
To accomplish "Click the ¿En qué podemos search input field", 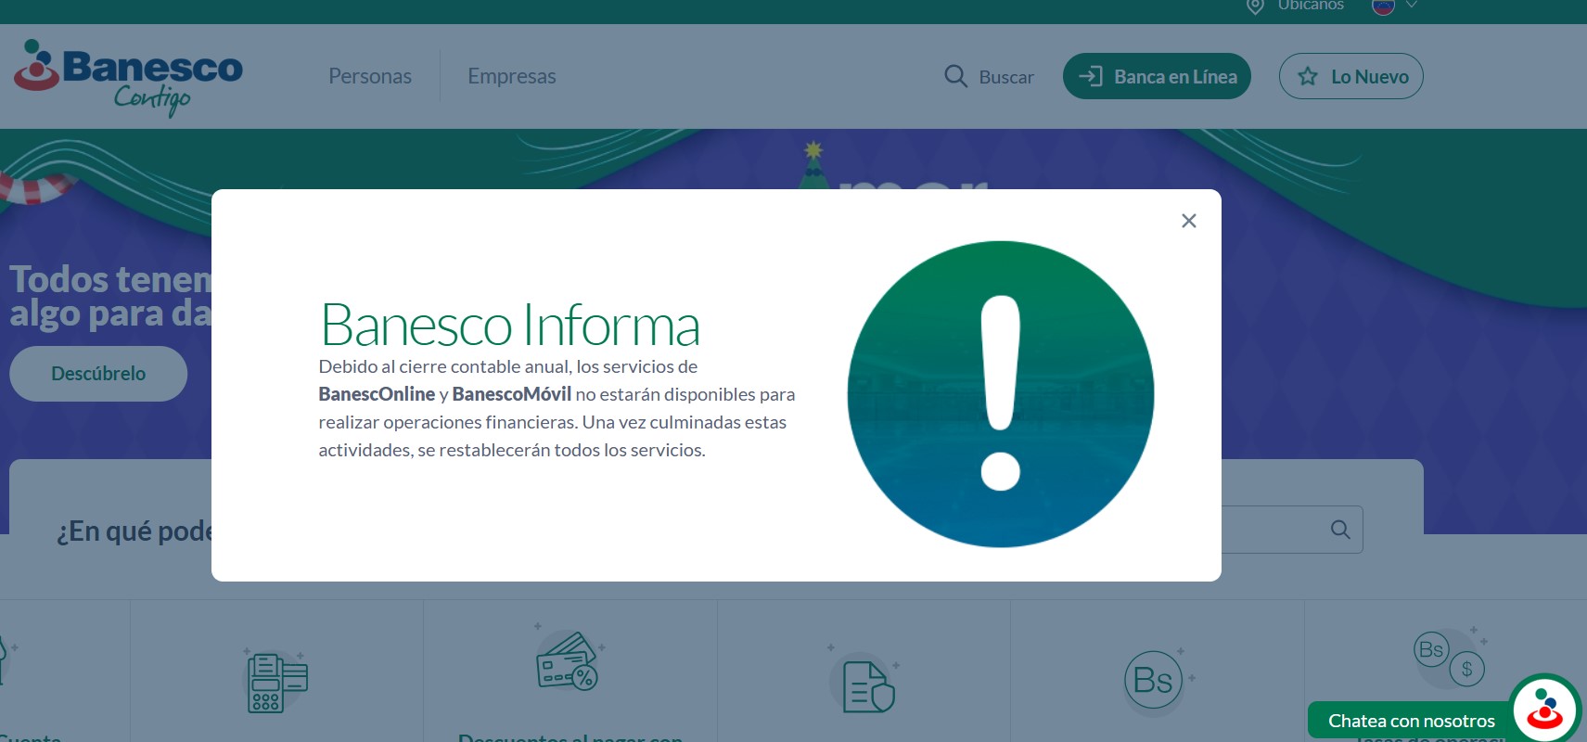I will point(1291,530).
